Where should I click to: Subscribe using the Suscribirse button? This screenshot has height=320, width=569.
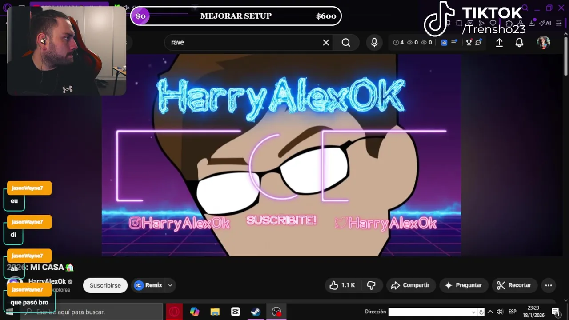[105, 285]
